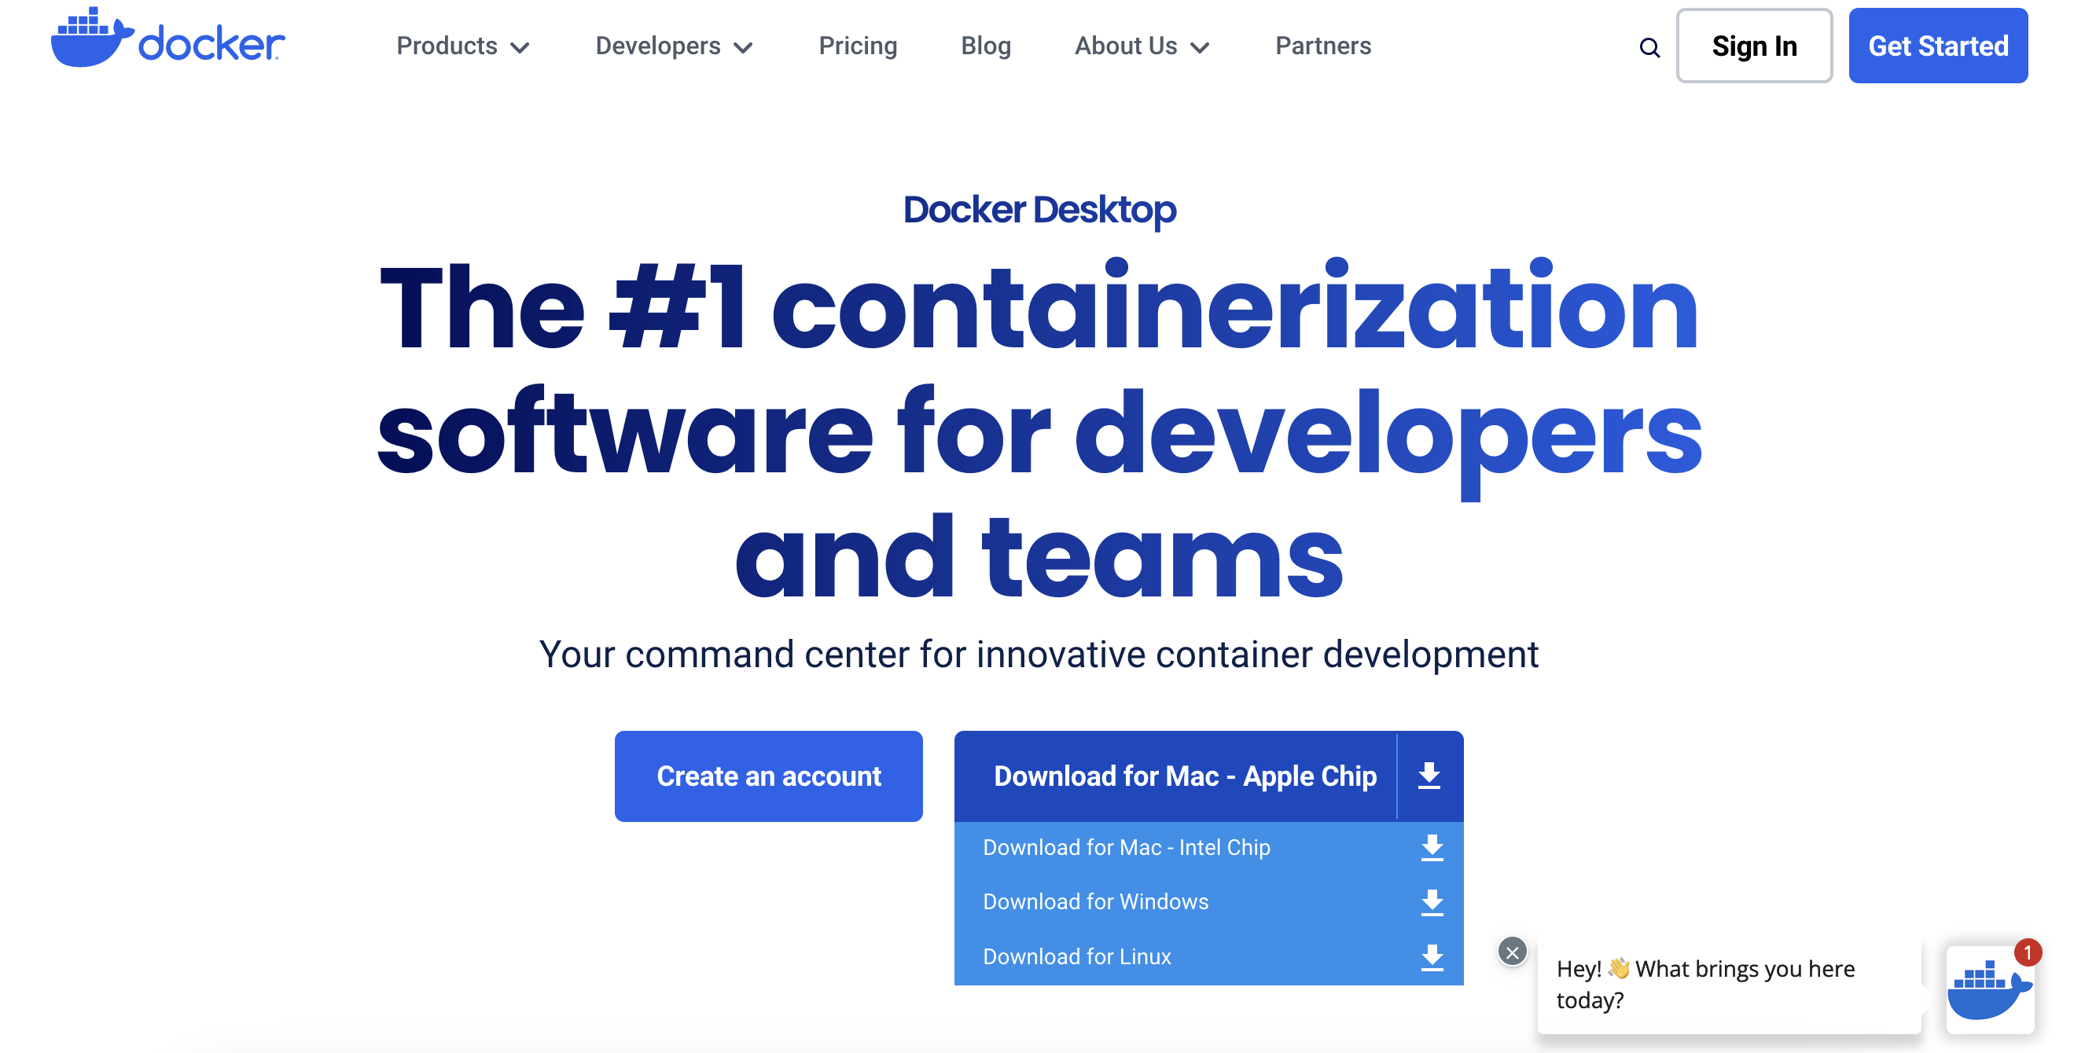Viewport: 2074px width, 1053px height.
Task: Open the chat message "What brings you here today?"
Action: coord(1729,984)
